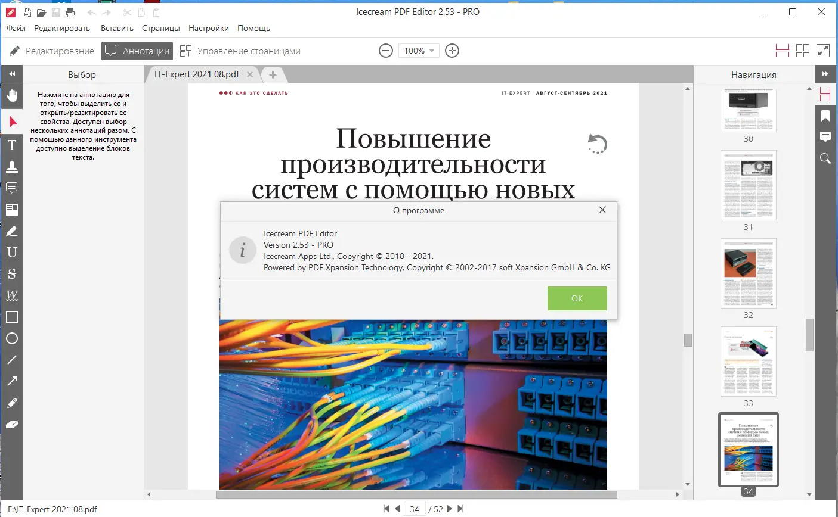Switch to single-page continuous view mode

coord(783,51)
